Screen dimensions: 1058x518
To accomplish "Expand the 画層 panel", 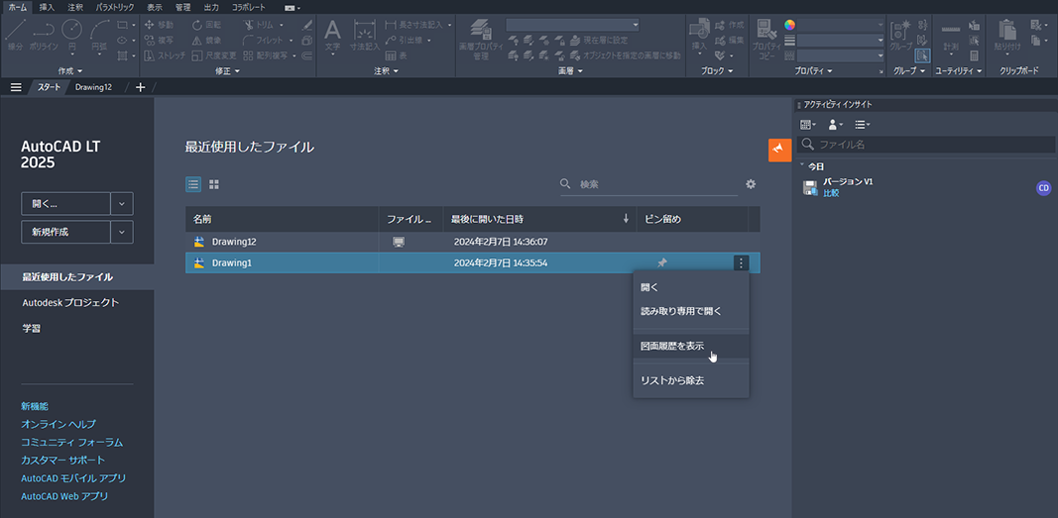I will click(571, 70).
